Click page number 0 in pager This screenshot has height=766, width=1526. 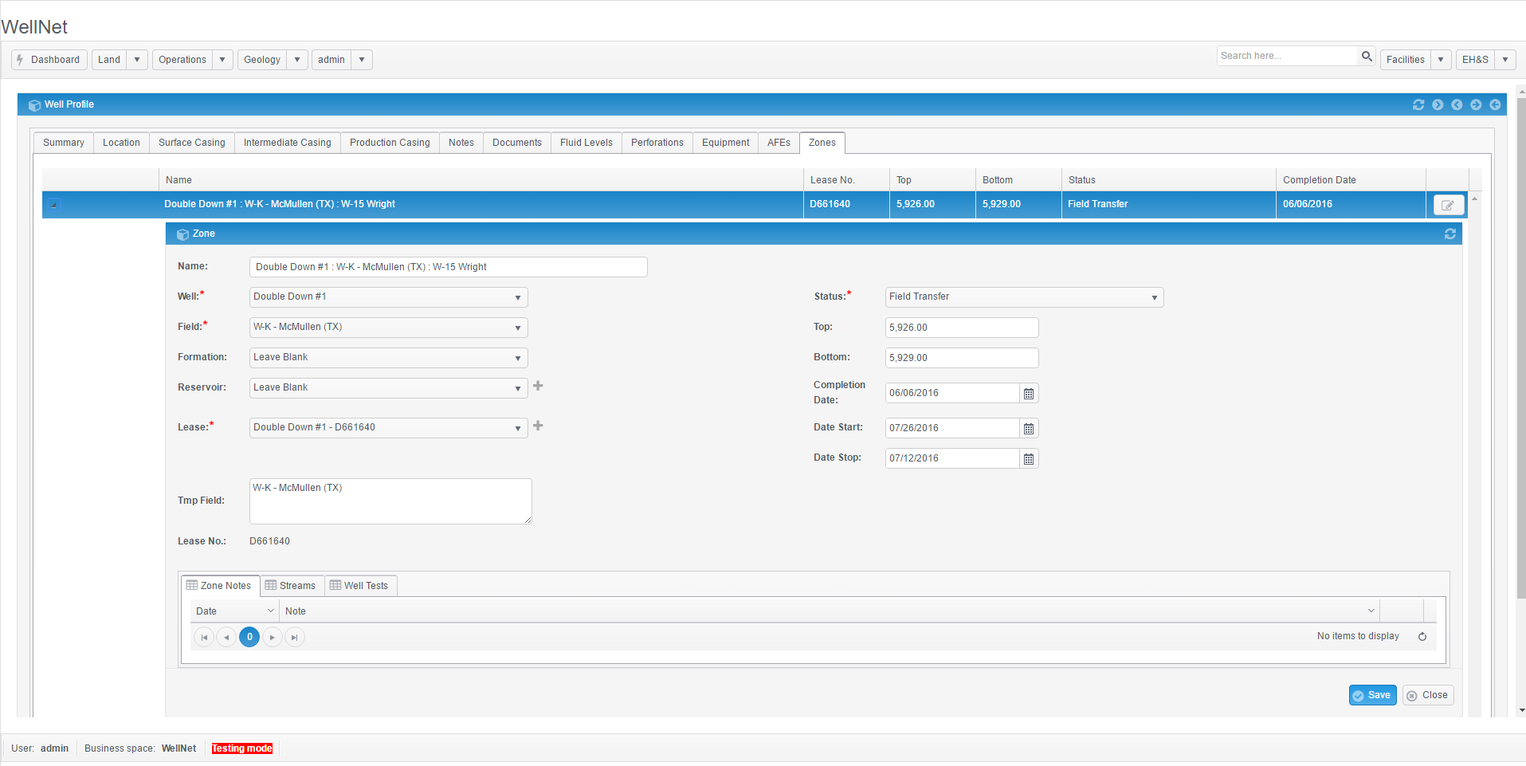pyautogui.click(x=249, y=637)
